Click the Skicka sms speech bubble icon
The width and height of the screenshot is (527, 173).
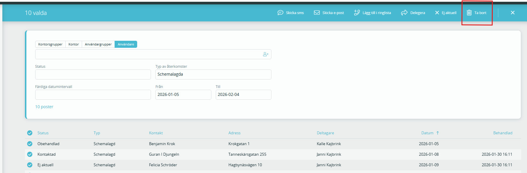point(280,13)
